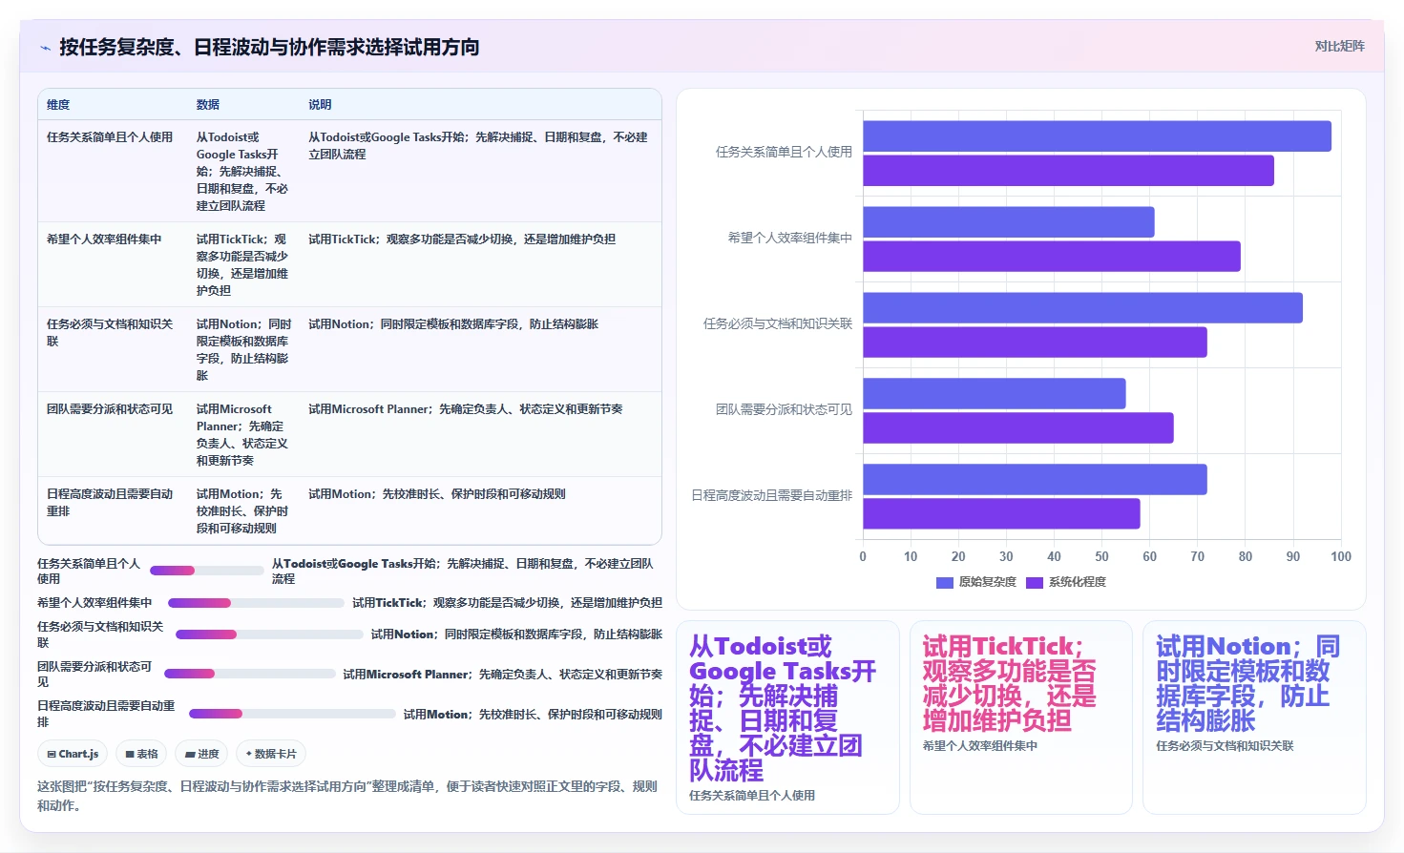Click purple 系统化程度 bar for 任务关系简单且个人使用

1068,170
